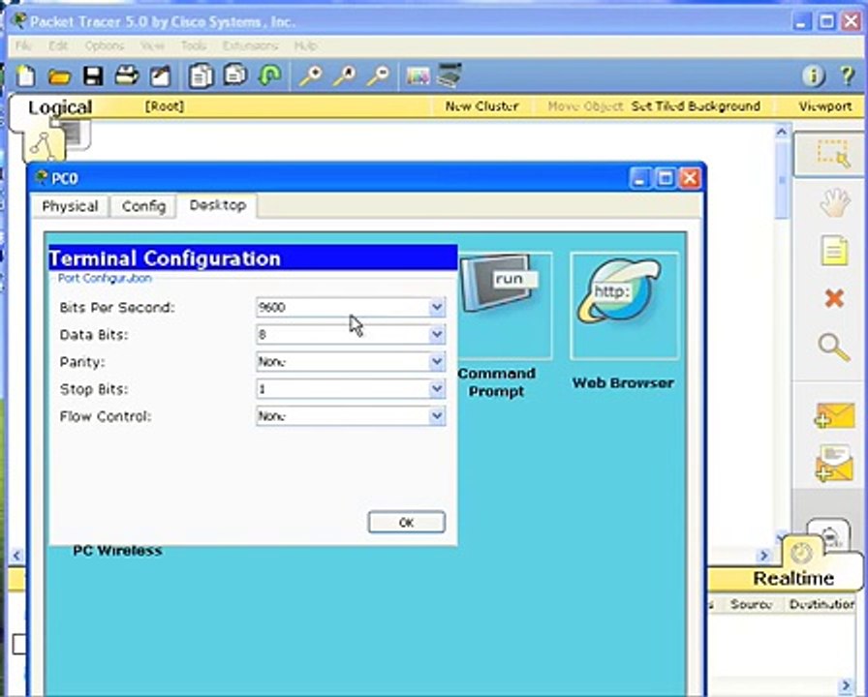The width and height of the screenshot is (868, 697).
Task: Click the Copy toolbar icon
Action: [201, 76]
